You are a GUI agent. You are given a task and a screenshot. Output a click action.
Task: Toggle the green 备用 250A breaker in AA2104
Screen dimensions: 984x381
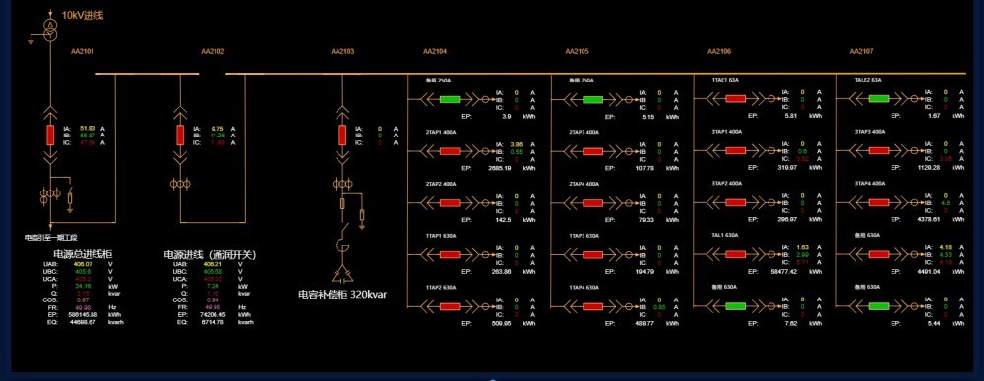tap(450, 99)
